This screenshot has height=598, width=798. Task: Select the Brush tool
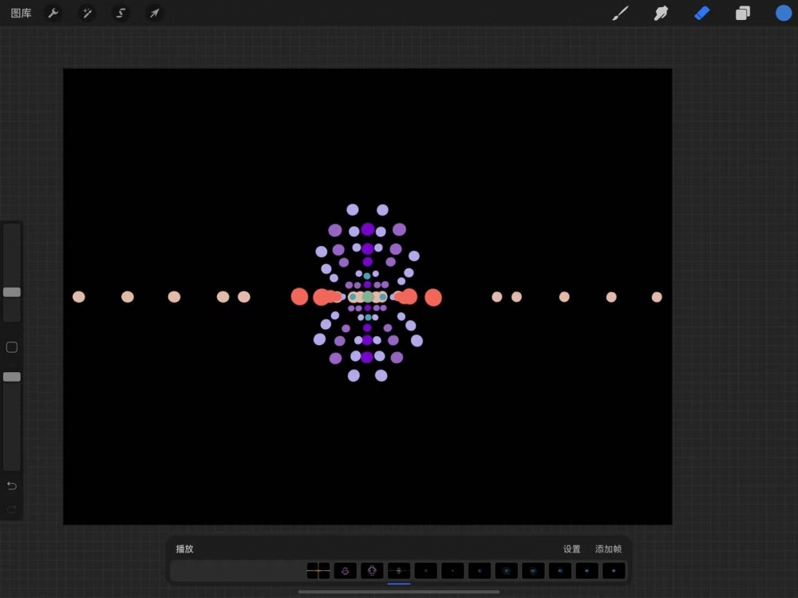tap(620, 14)
